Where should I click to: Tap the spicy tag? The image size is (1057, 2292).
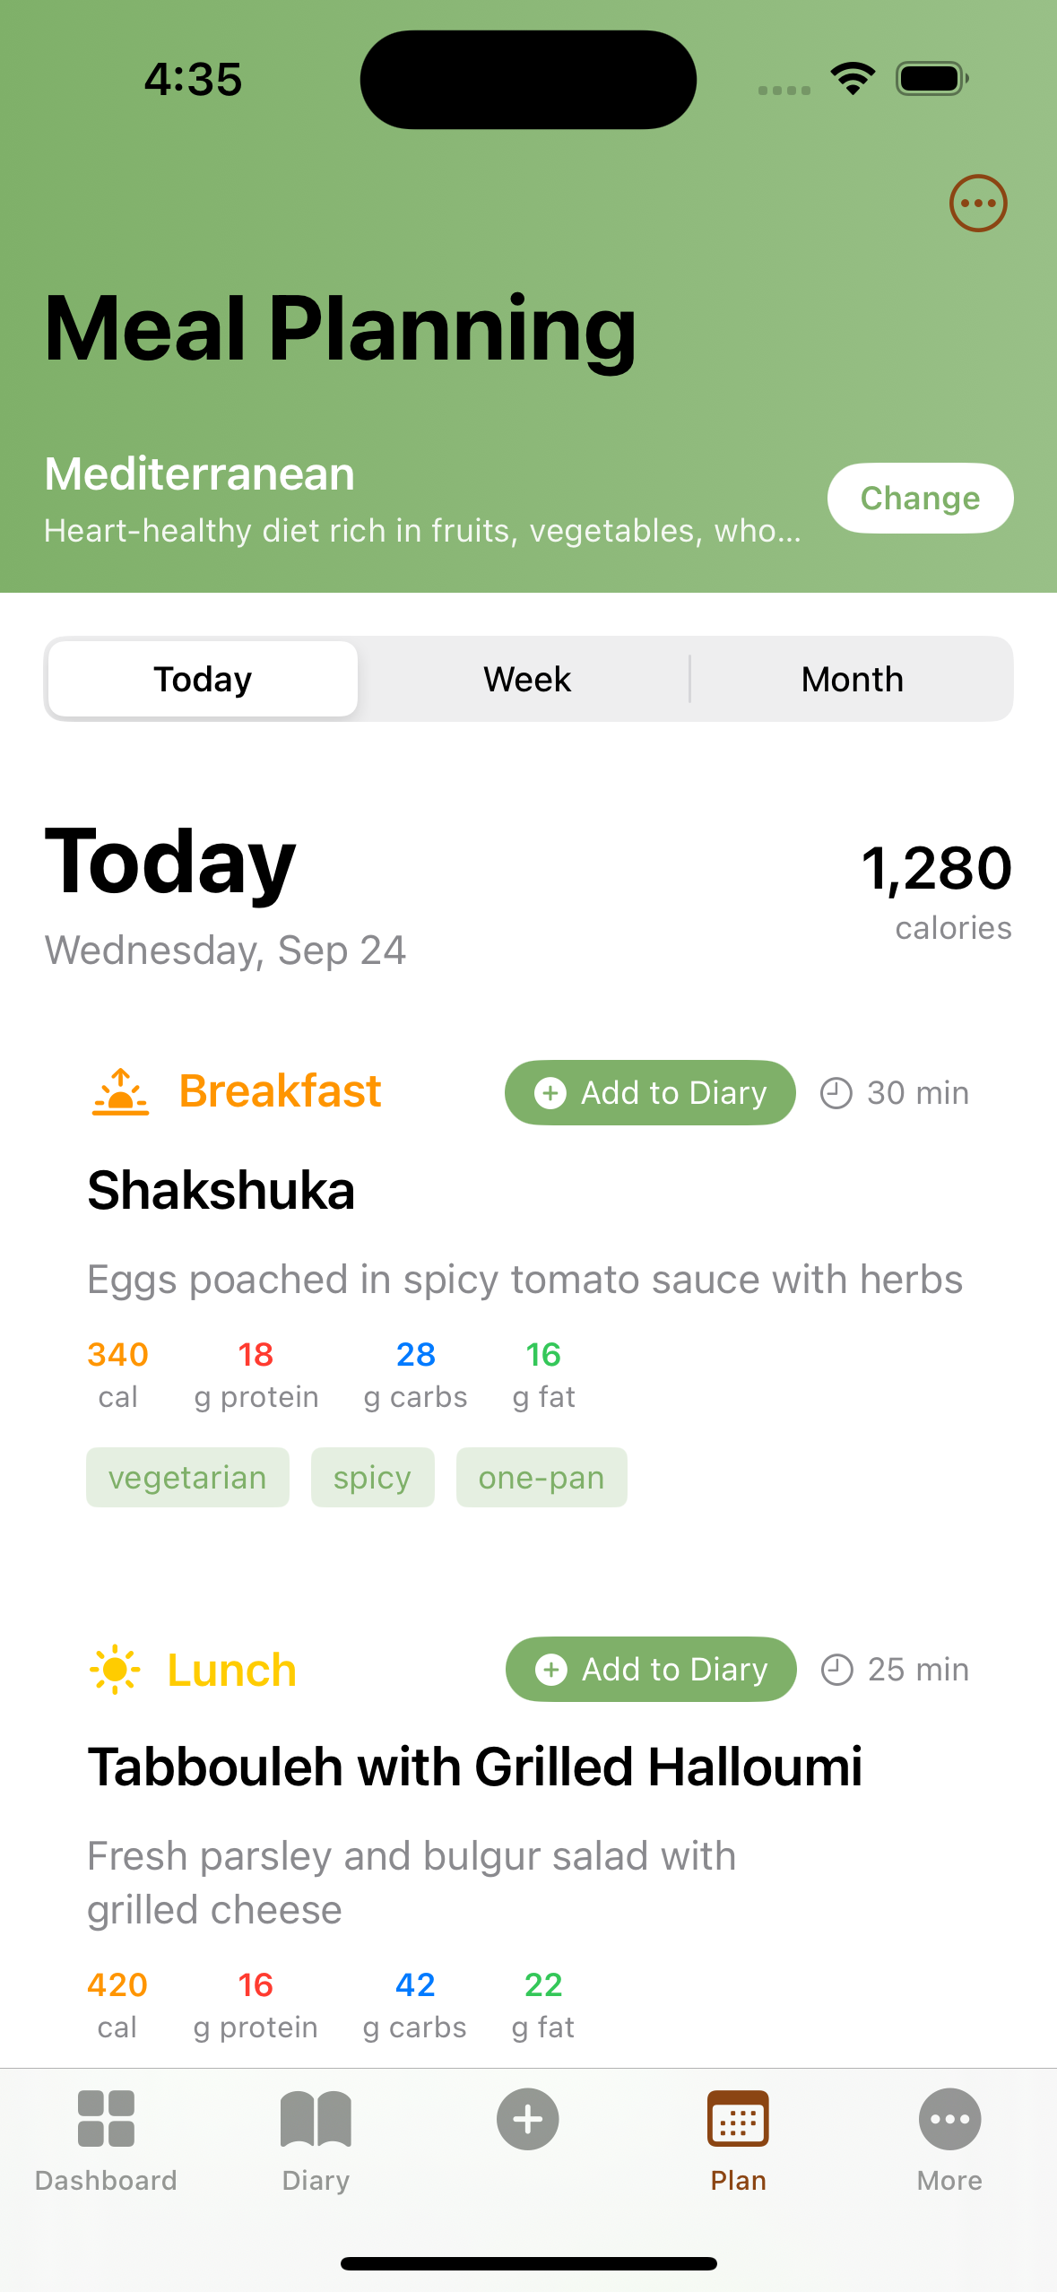point(372,1478)
